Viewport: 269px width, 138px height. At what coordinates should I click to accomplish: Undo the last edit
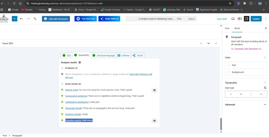22,19
